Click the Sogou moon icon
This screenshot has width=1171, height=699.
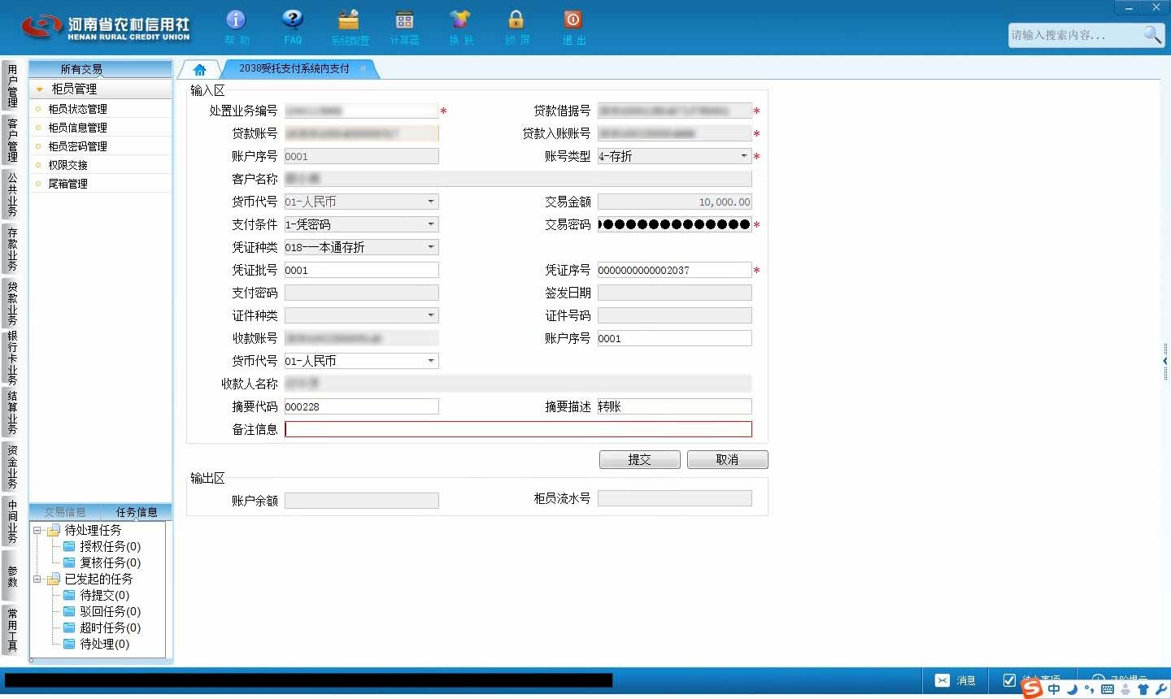(x=1072, y=689)
